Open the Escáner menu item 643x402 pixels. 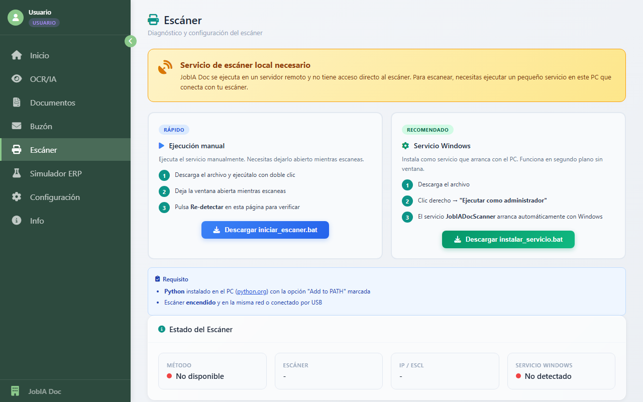[x=44, y=150]
